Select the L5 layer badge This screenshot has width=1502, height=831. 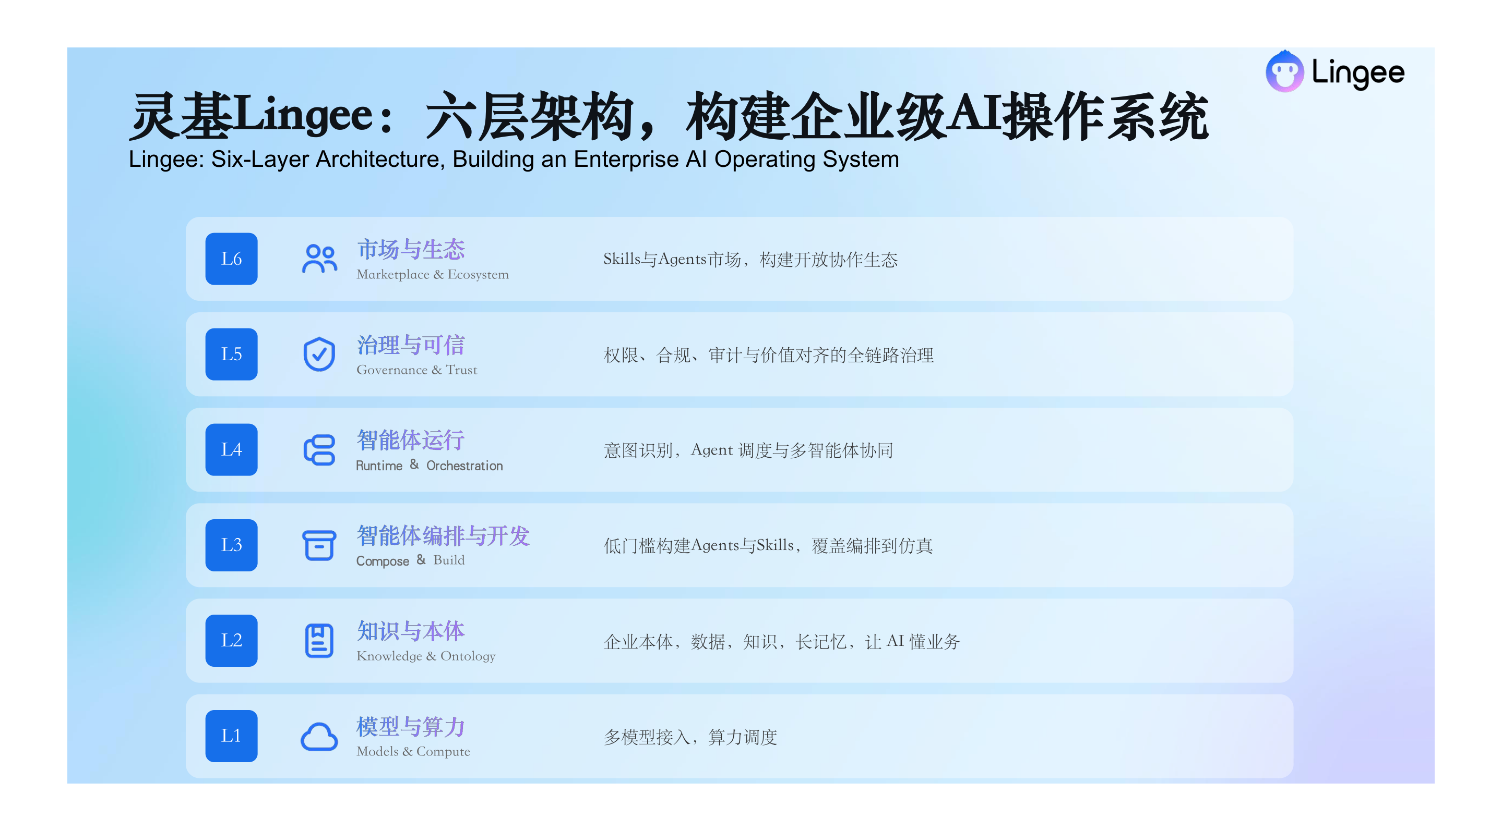tap(232, 354)
